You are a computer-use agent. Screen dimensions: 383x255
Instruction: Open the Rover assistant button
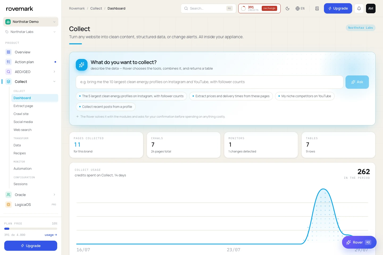[359, 242]
